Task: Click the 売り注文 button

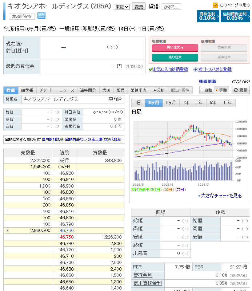Action: pyautogui.click(x=175, y=57)
